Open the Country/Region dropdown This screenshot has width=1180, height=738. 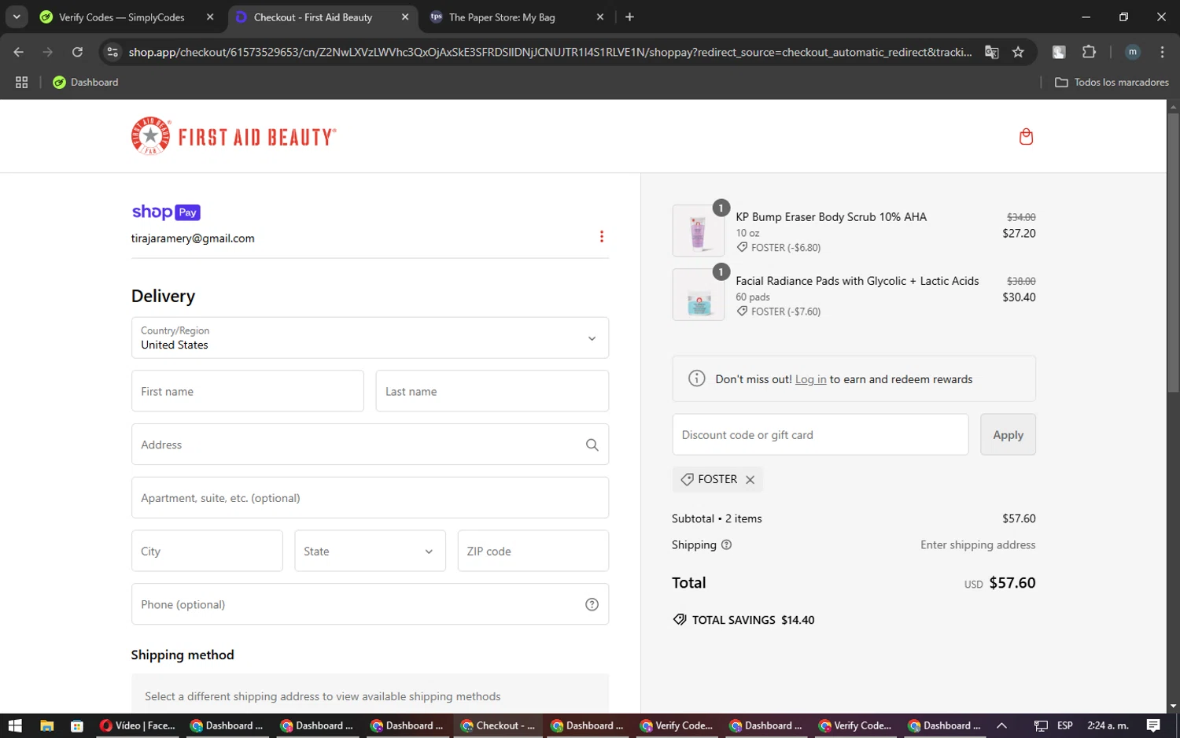(x=370, y=338)
